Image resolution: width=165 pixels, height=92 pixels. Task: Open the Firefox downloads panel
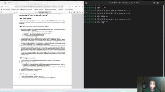point(73,6)
